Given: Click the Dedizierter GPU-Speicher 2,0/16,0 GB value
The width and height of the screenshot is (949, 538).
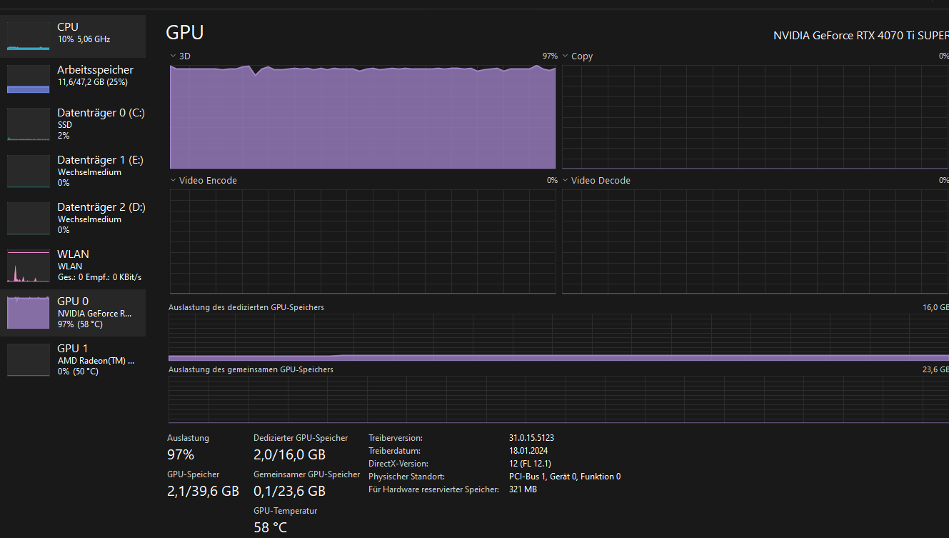Looking at the screenshot, I should (289, 455).
